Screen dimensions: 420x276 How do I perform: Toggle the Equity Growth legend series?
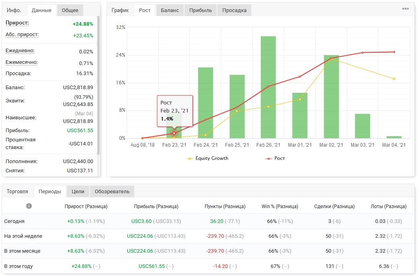207,158
